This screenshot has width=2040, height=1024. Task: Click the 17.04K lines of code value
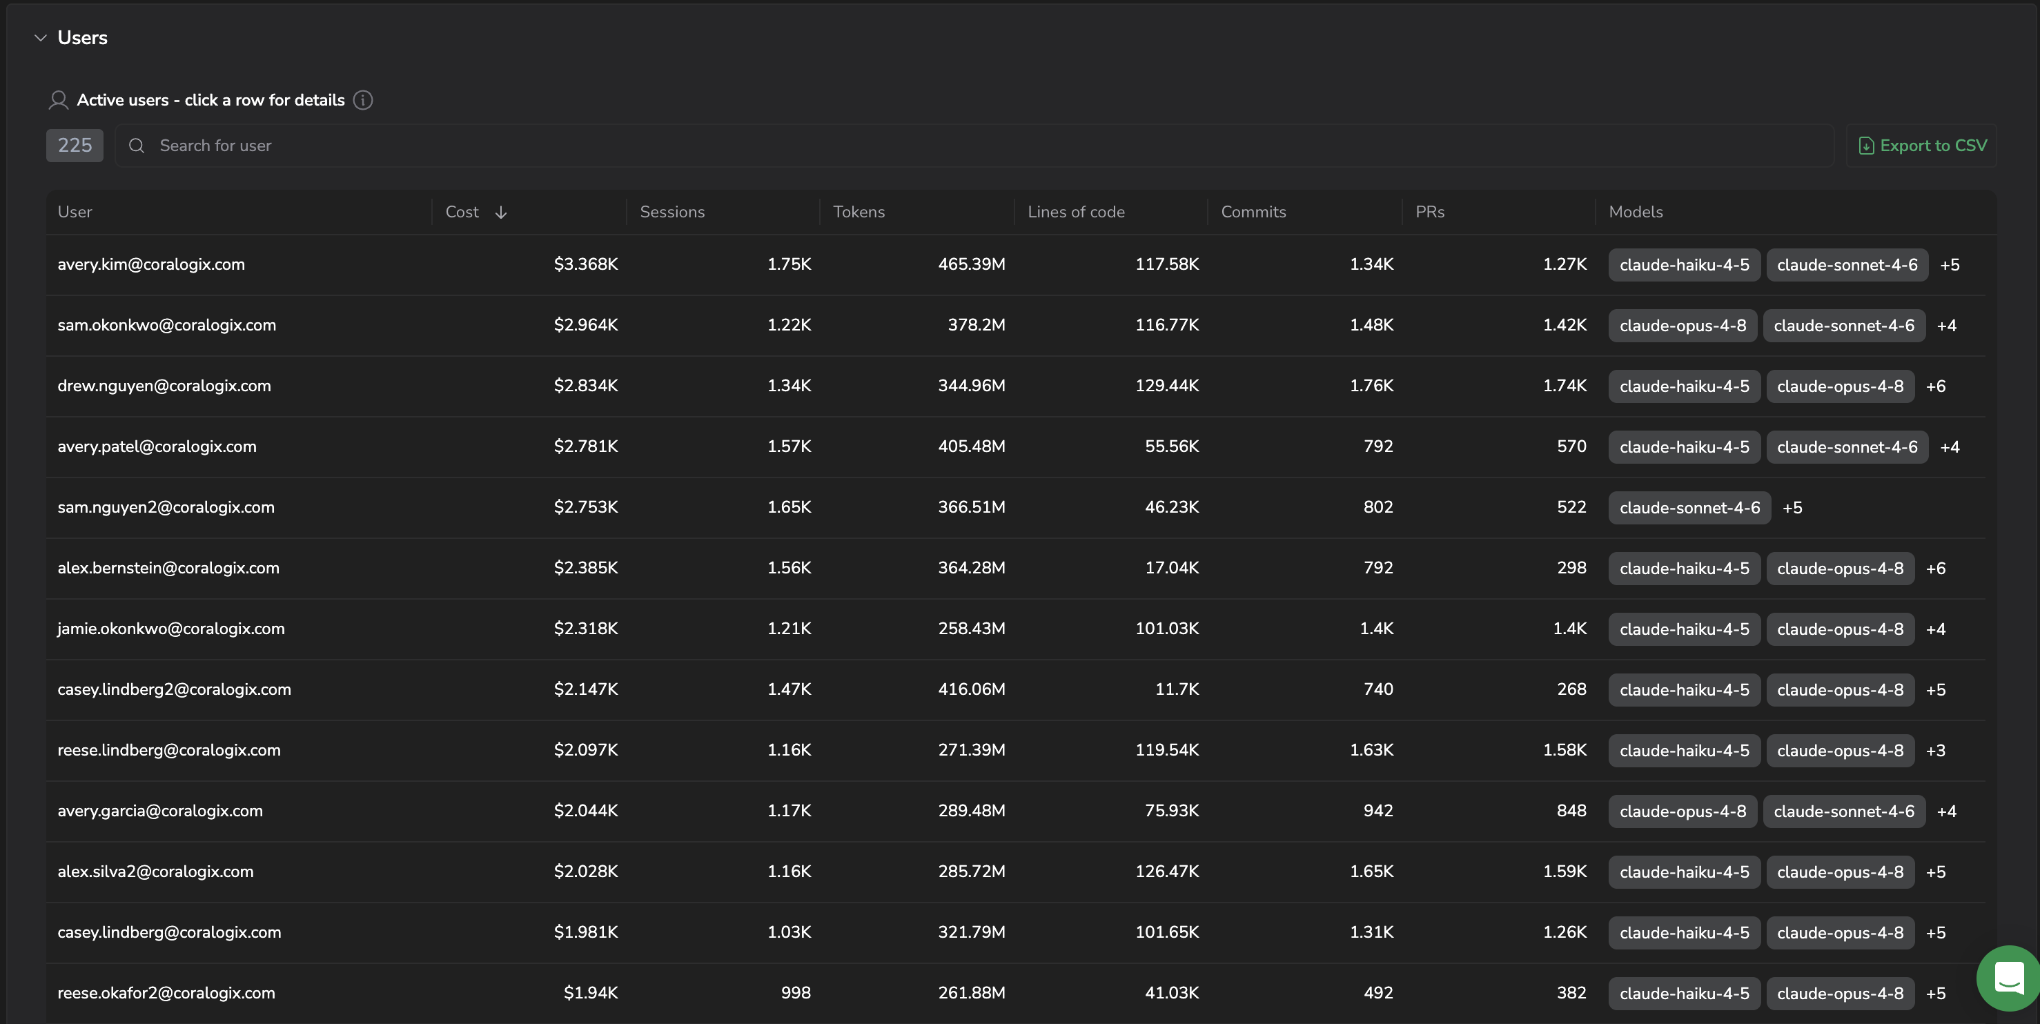tap(1172, 568)
